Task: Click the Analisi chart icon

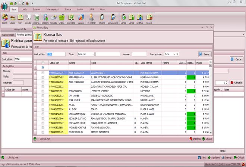Action: (81, 17)
